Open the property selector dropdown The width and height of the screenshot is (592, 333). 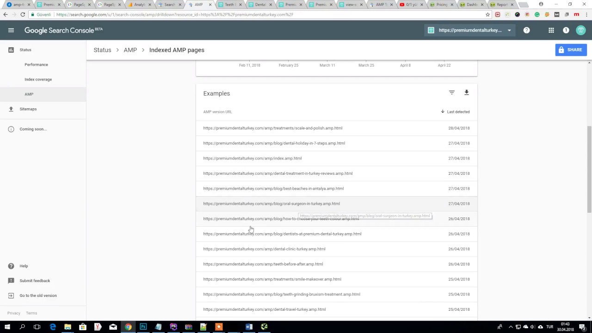coord(470,30)
